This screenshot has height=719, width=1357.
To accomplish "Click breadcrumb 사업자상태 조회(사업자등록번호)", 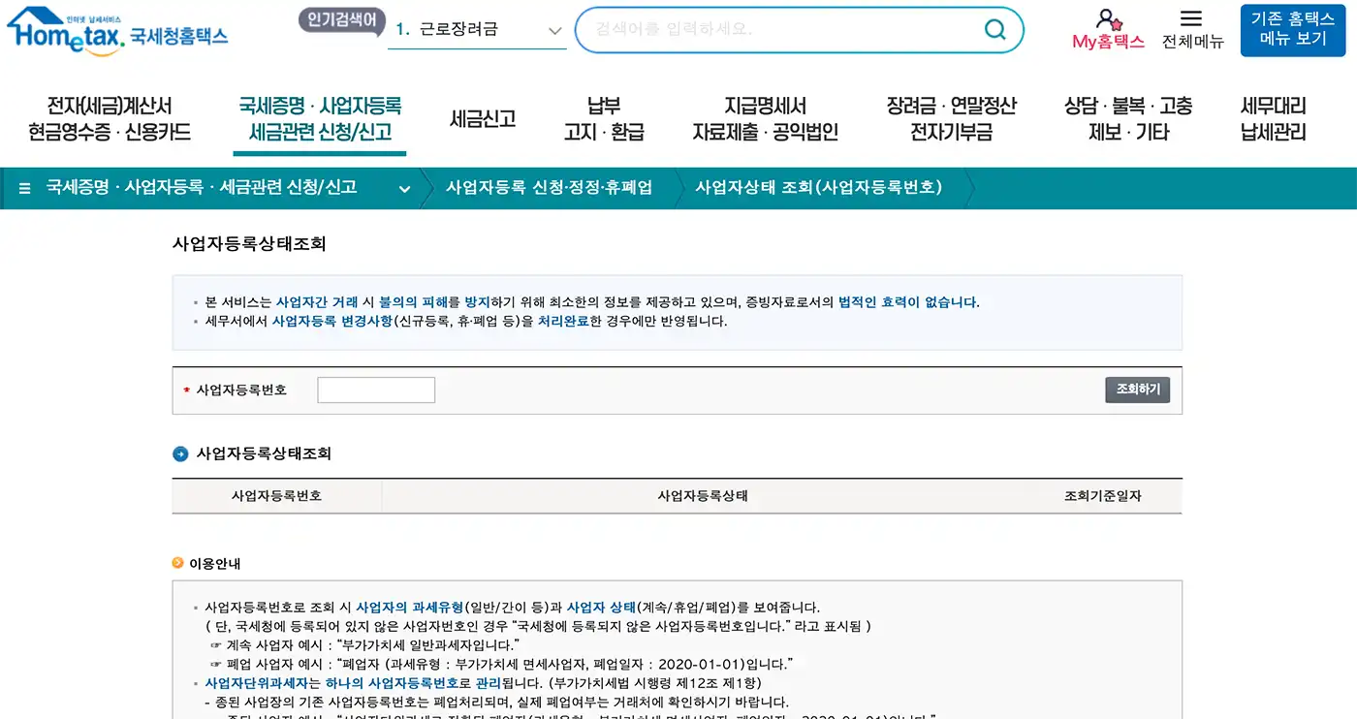I will pos(819,188).
